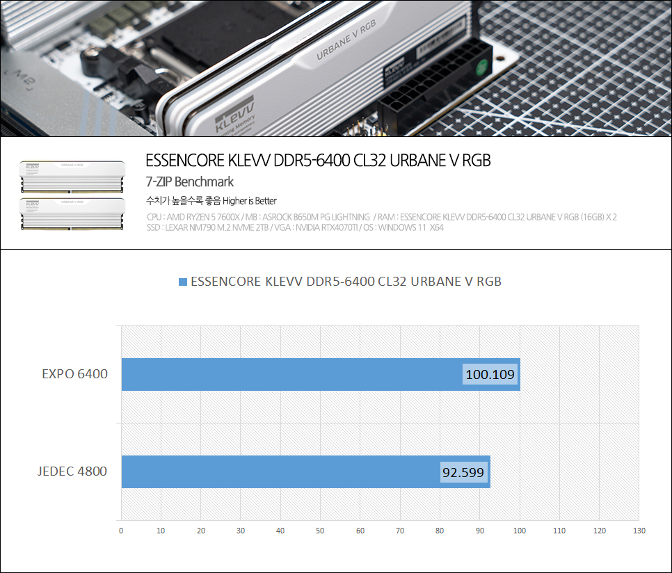
Task: Select the JEDEC 4800 bar
Action: (305, 471)
